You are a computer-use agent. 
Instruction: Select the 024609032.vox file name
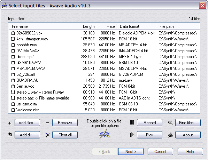30,33
